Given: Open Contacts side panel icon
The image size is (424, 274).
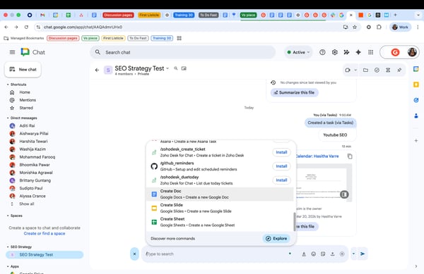Looking at the screenshot, I should [x=416, y=116].
